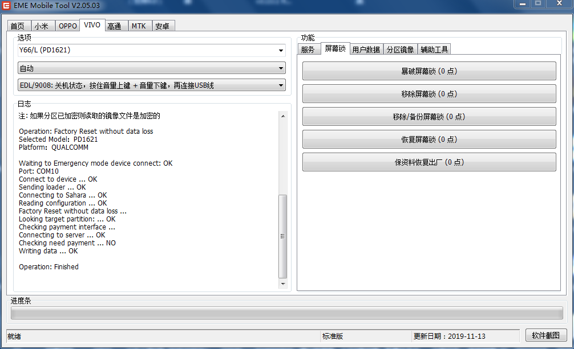Open the 用户数据 function tab
Image resolution: width=574 pixels, height=349 pixels.
366,50
